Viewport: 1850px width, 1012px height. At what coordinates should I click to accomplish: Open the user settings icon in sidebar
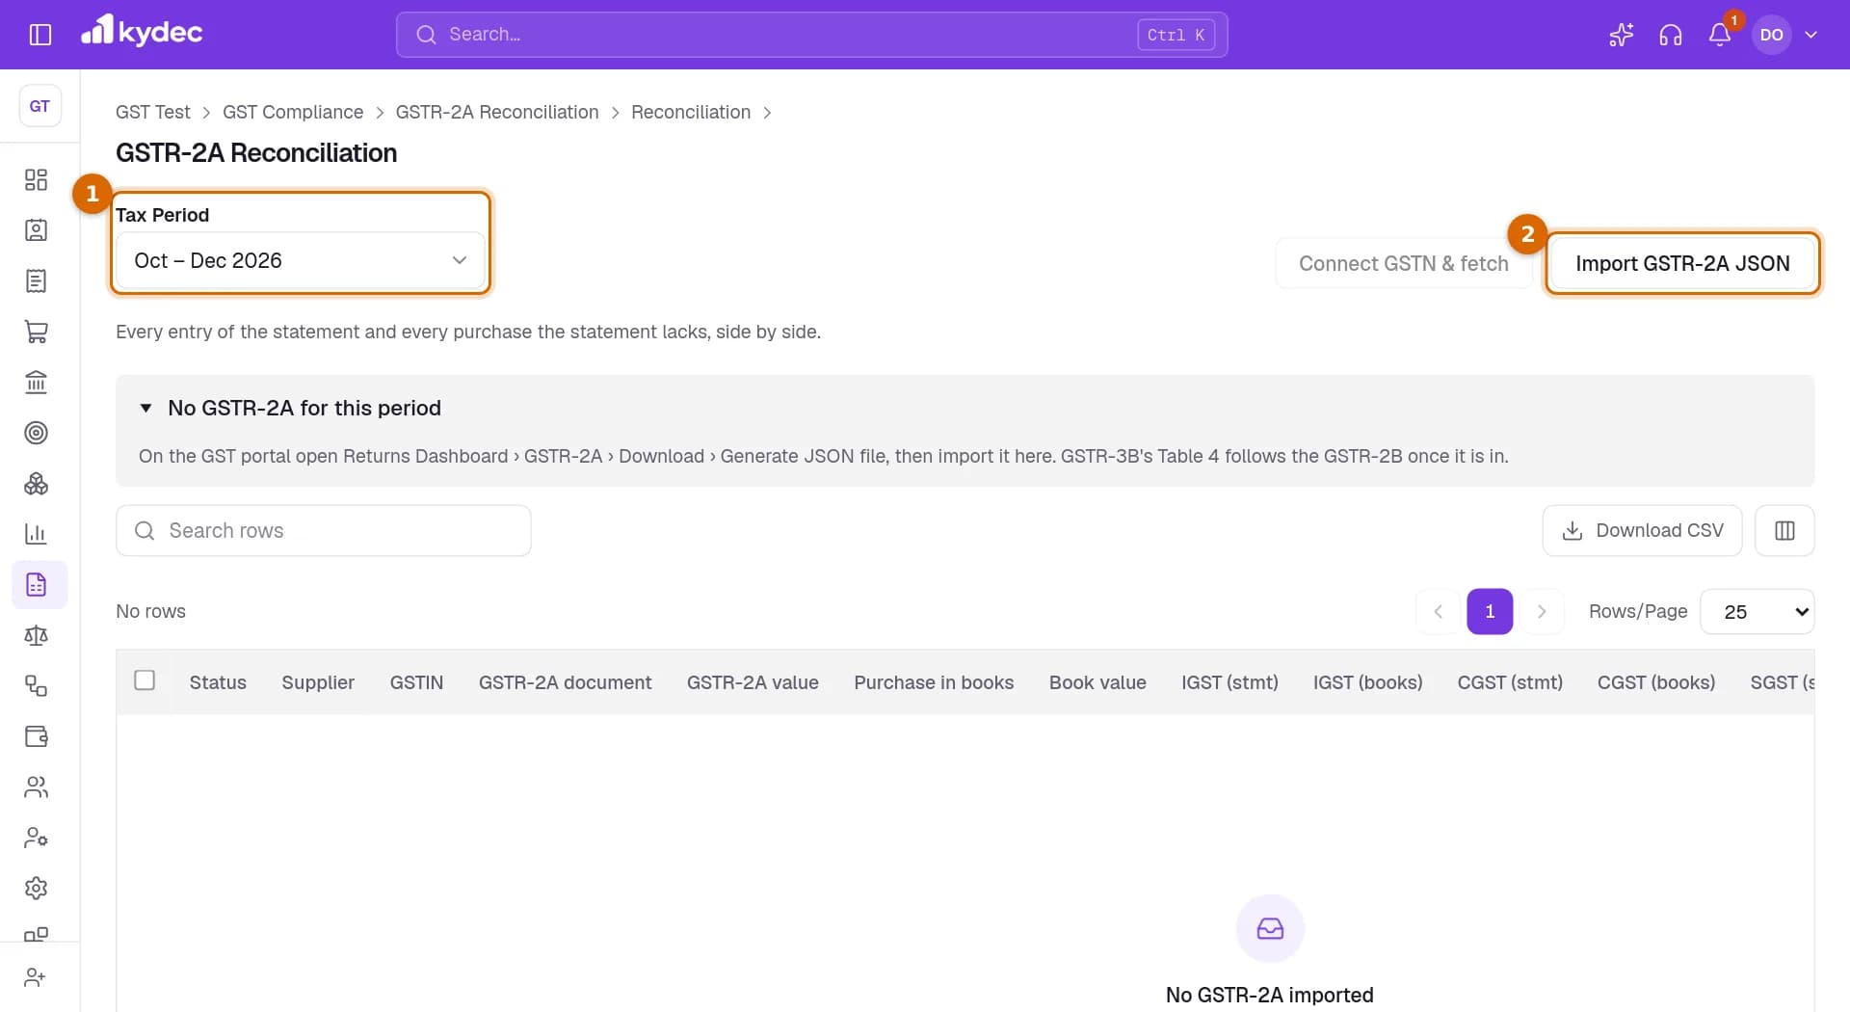pos(36,838)
